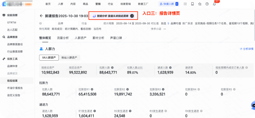Click the 投后总资产 value 99,522,892
The width and height of the screenshot is (255, 118).
(78, 73)
